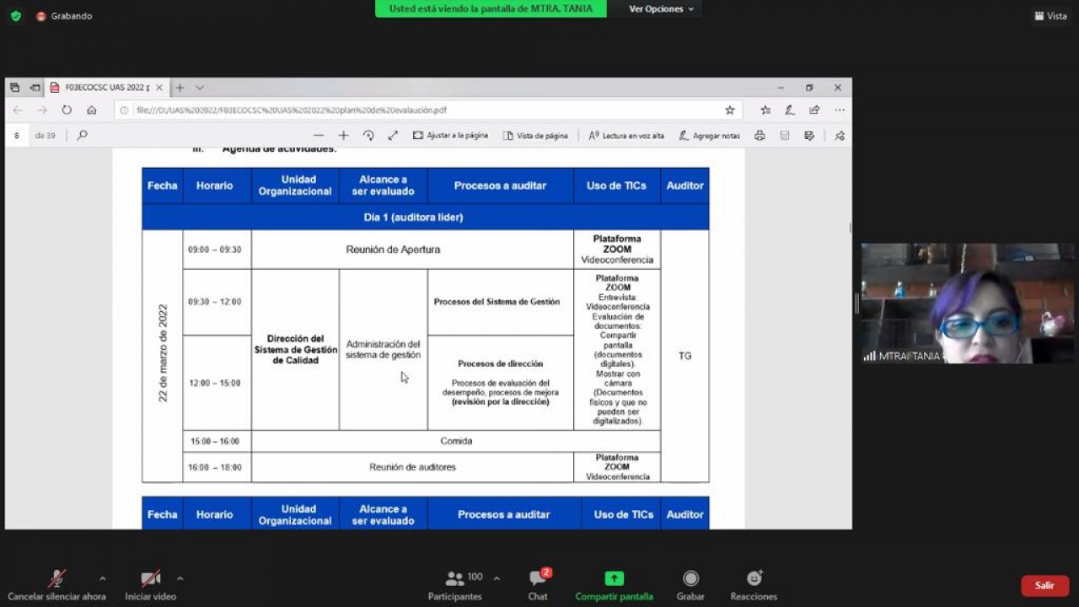Open the tab actions menu icon
1079x607 pixels.
pyautogui.click(x=14, y=88)
